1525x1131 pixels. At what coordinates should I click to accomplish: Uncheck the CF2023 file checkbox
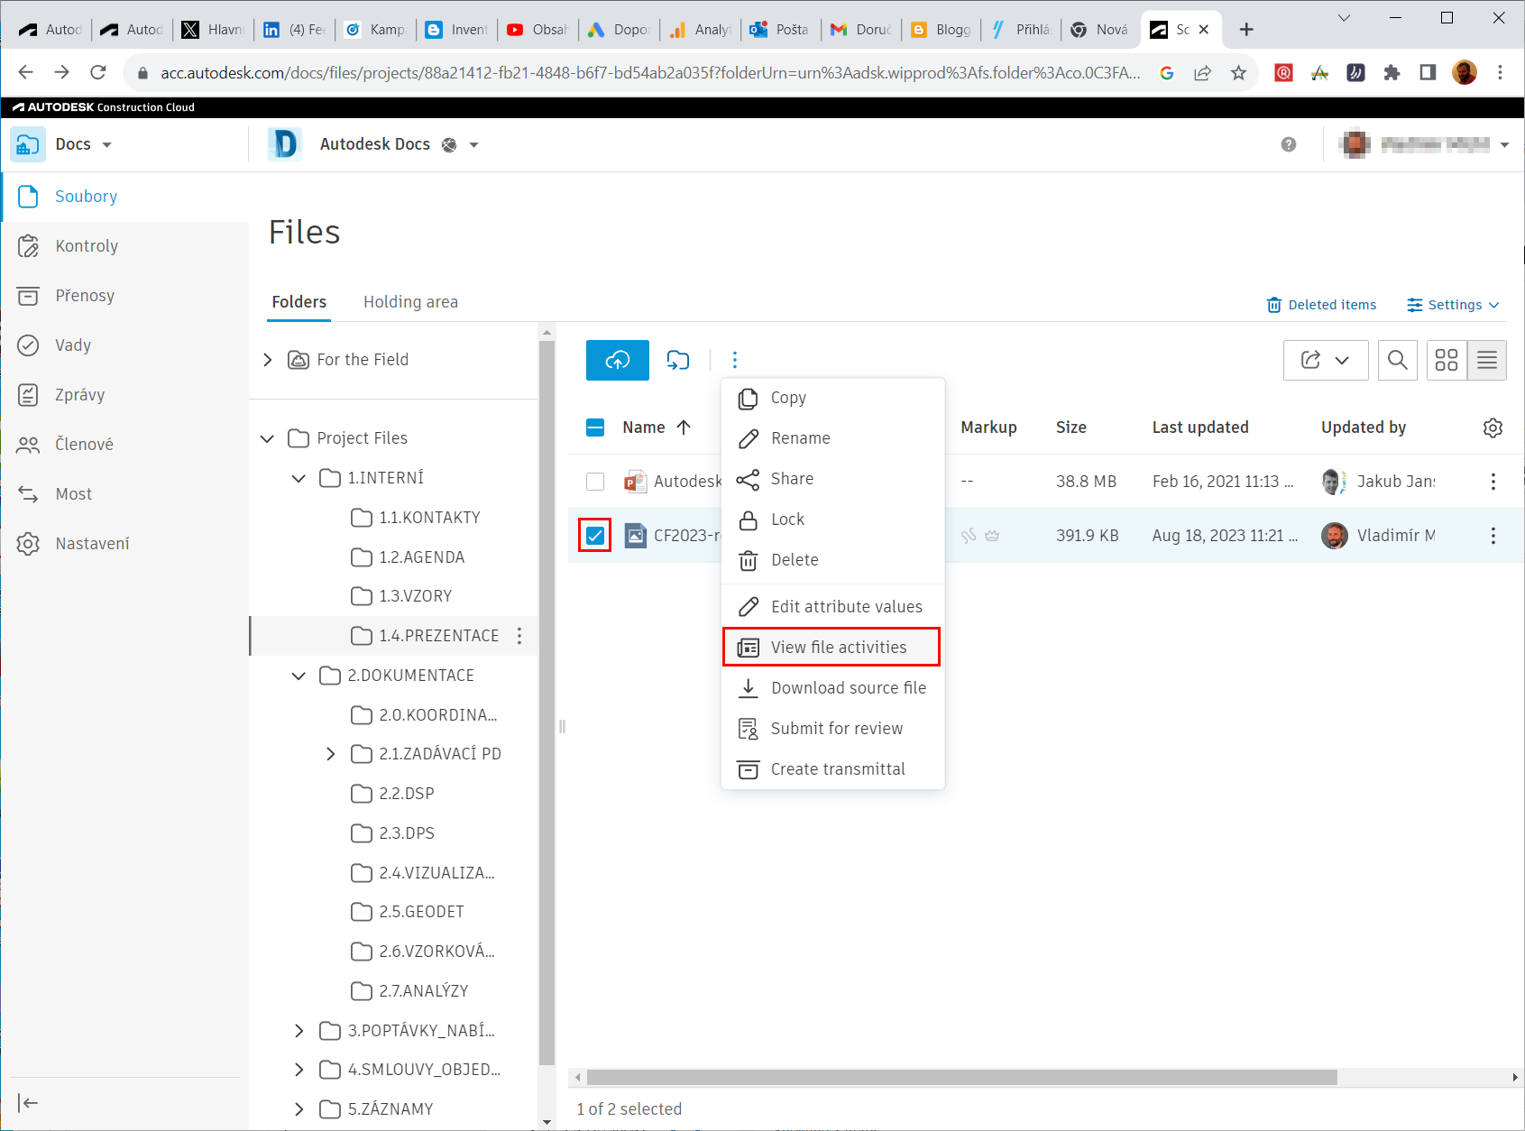point(595,536)
